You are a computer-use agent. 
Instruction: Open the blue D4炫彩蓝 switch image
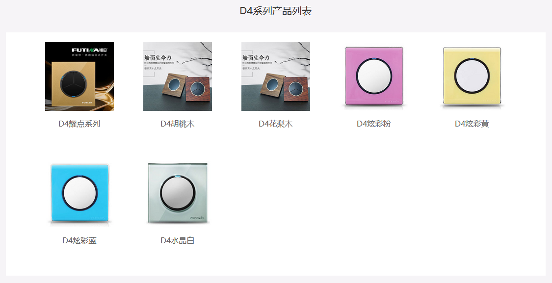79,193
